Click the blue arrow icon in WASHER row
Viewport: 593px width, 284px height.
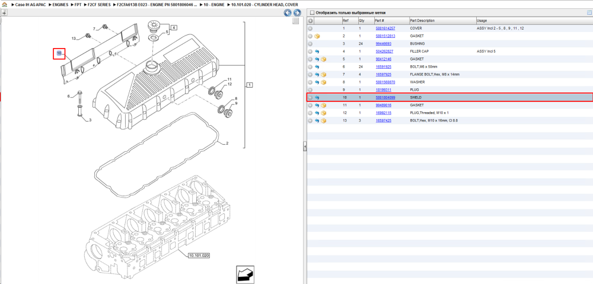click(317, 82)
